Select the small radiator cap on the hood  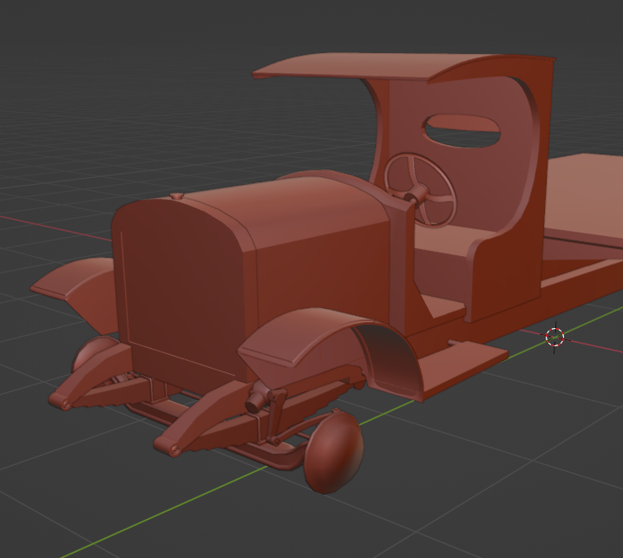(176, 196)
